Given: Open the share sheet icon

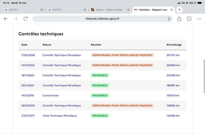Looking at the screenshot, I should 179,19.
